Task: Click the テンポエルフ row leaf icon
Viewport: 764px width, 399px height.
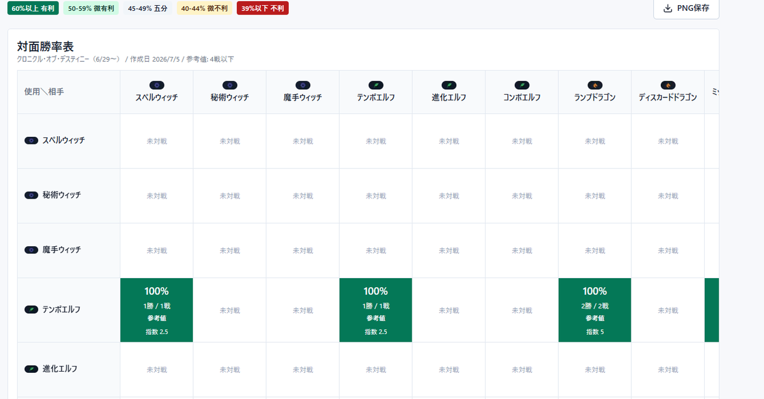Action: point(31,309)
